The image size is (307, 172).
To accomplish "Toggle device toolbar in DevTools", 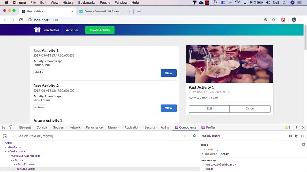I will pos(11,128).
